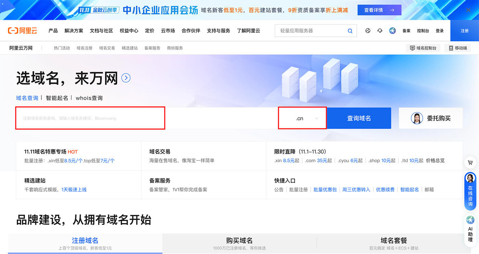Click 周三优惠转入 link
This screenshot has width=479, height=254.
point(356,190)
